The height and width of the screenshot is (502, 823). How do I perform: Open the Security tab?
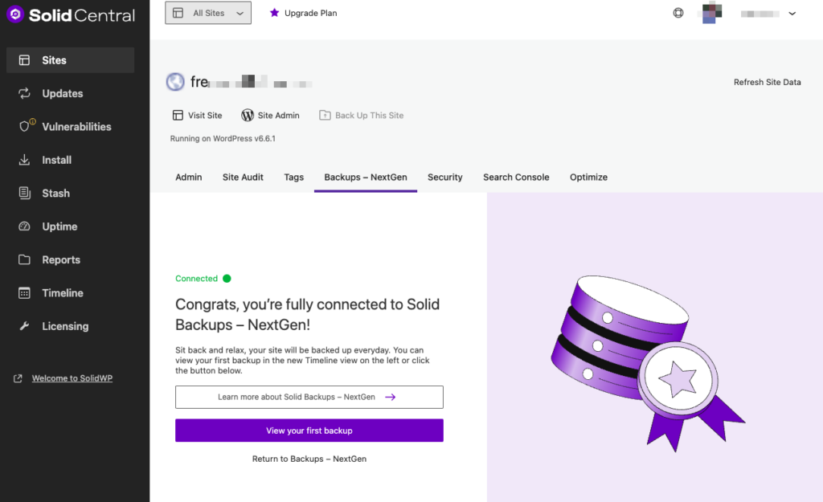(444, 177)
